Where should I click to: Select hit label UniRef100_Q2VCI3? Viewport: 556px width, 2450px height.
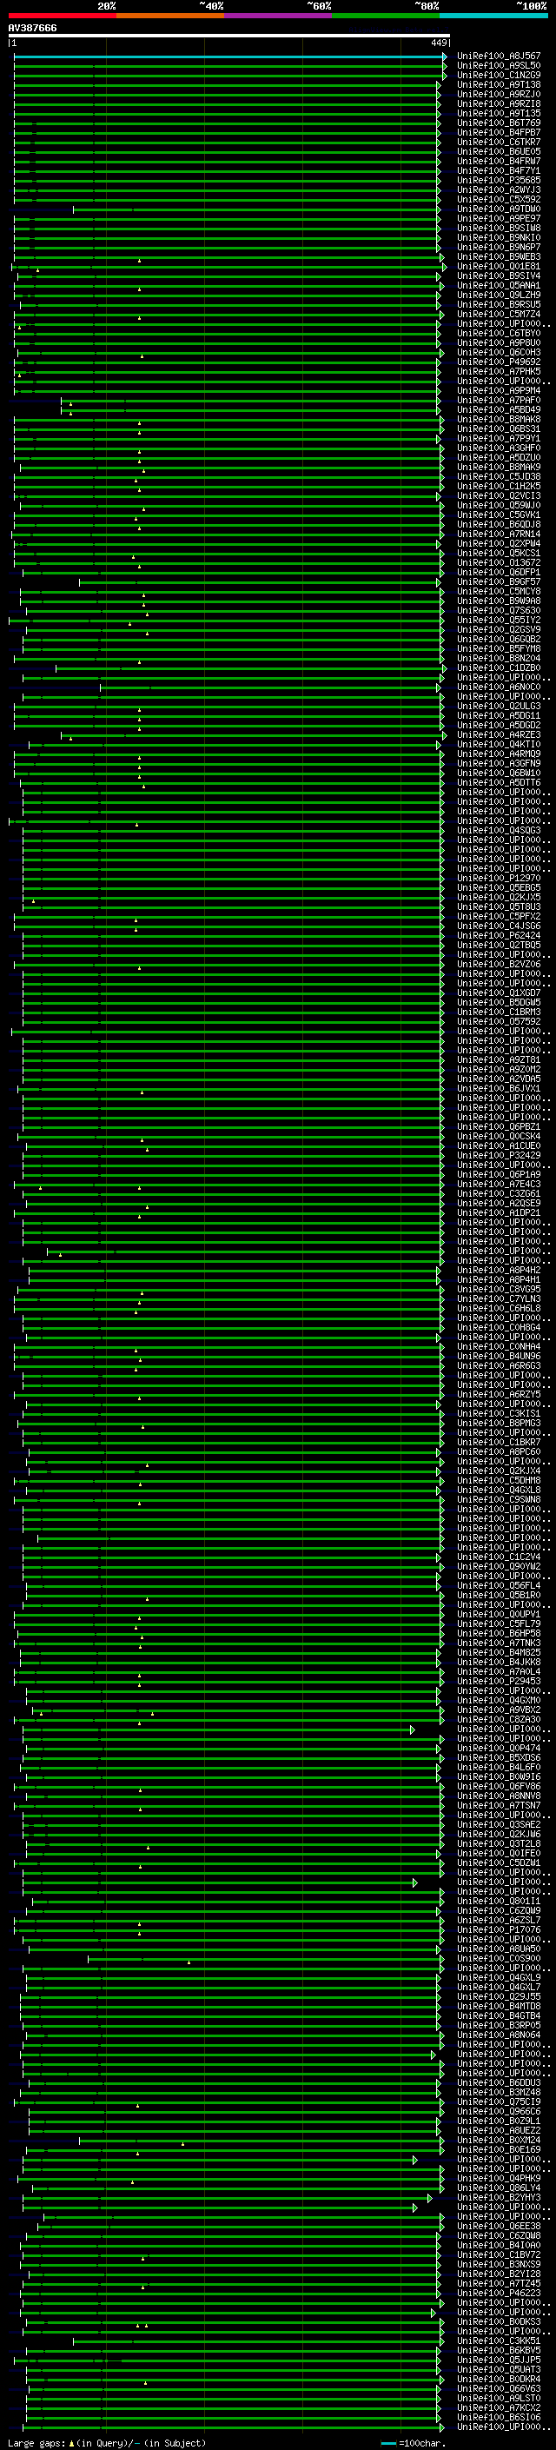point(499,495)
